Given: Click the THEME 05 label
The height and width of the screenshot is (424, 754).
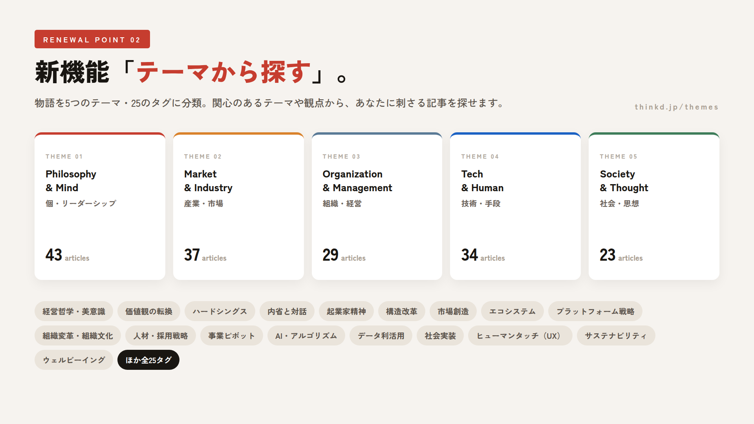Looking at the screenshot, I should [x=619, y=157].
